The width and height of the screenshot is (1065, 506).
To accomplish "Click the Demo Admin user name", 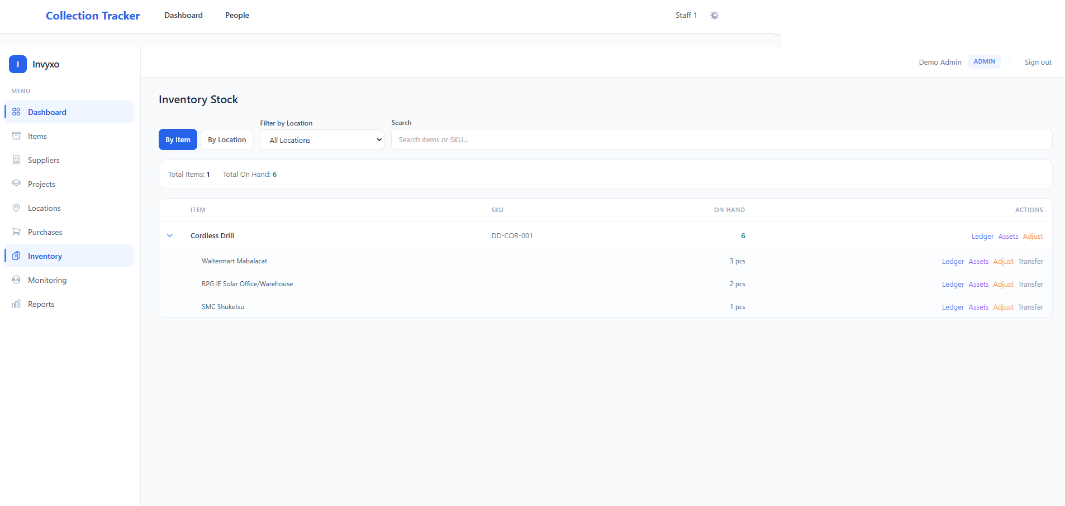I will (x=940, y=62).
